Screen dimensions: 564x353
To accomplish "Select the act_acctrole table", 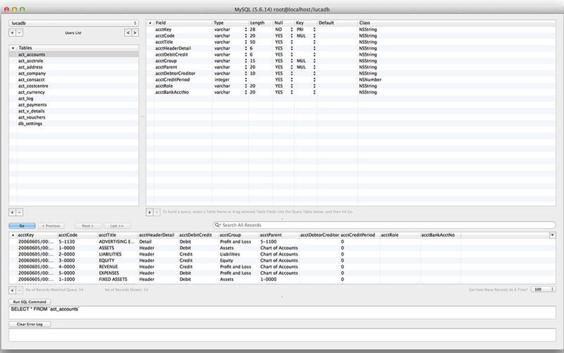I will click(74, 61).
